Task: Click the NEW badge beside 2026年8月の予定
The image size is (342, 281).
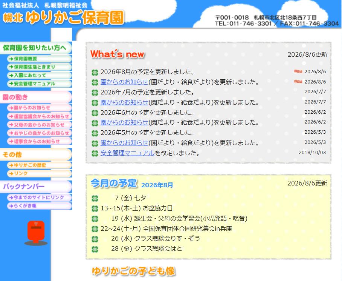Action: [x=298, y=71]
